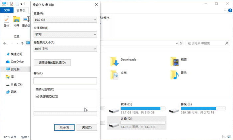Select the Movies (E:) drive icon
Screen dimensions: 233x140
pos(174,111)
